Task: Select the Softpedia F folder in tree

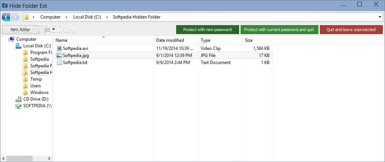Action: click(x=41, y=66)
